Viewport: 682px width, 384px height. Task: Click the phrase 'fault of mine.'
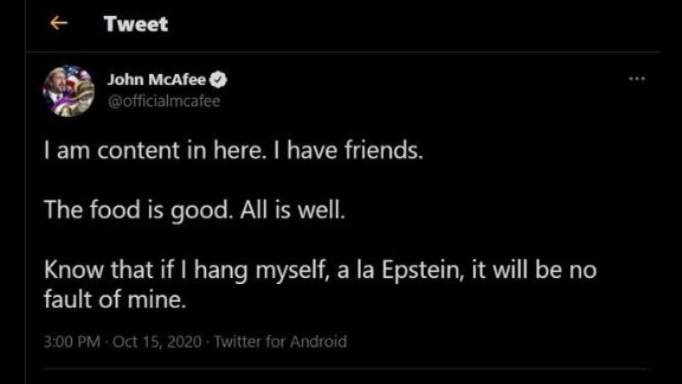(115, 300)
